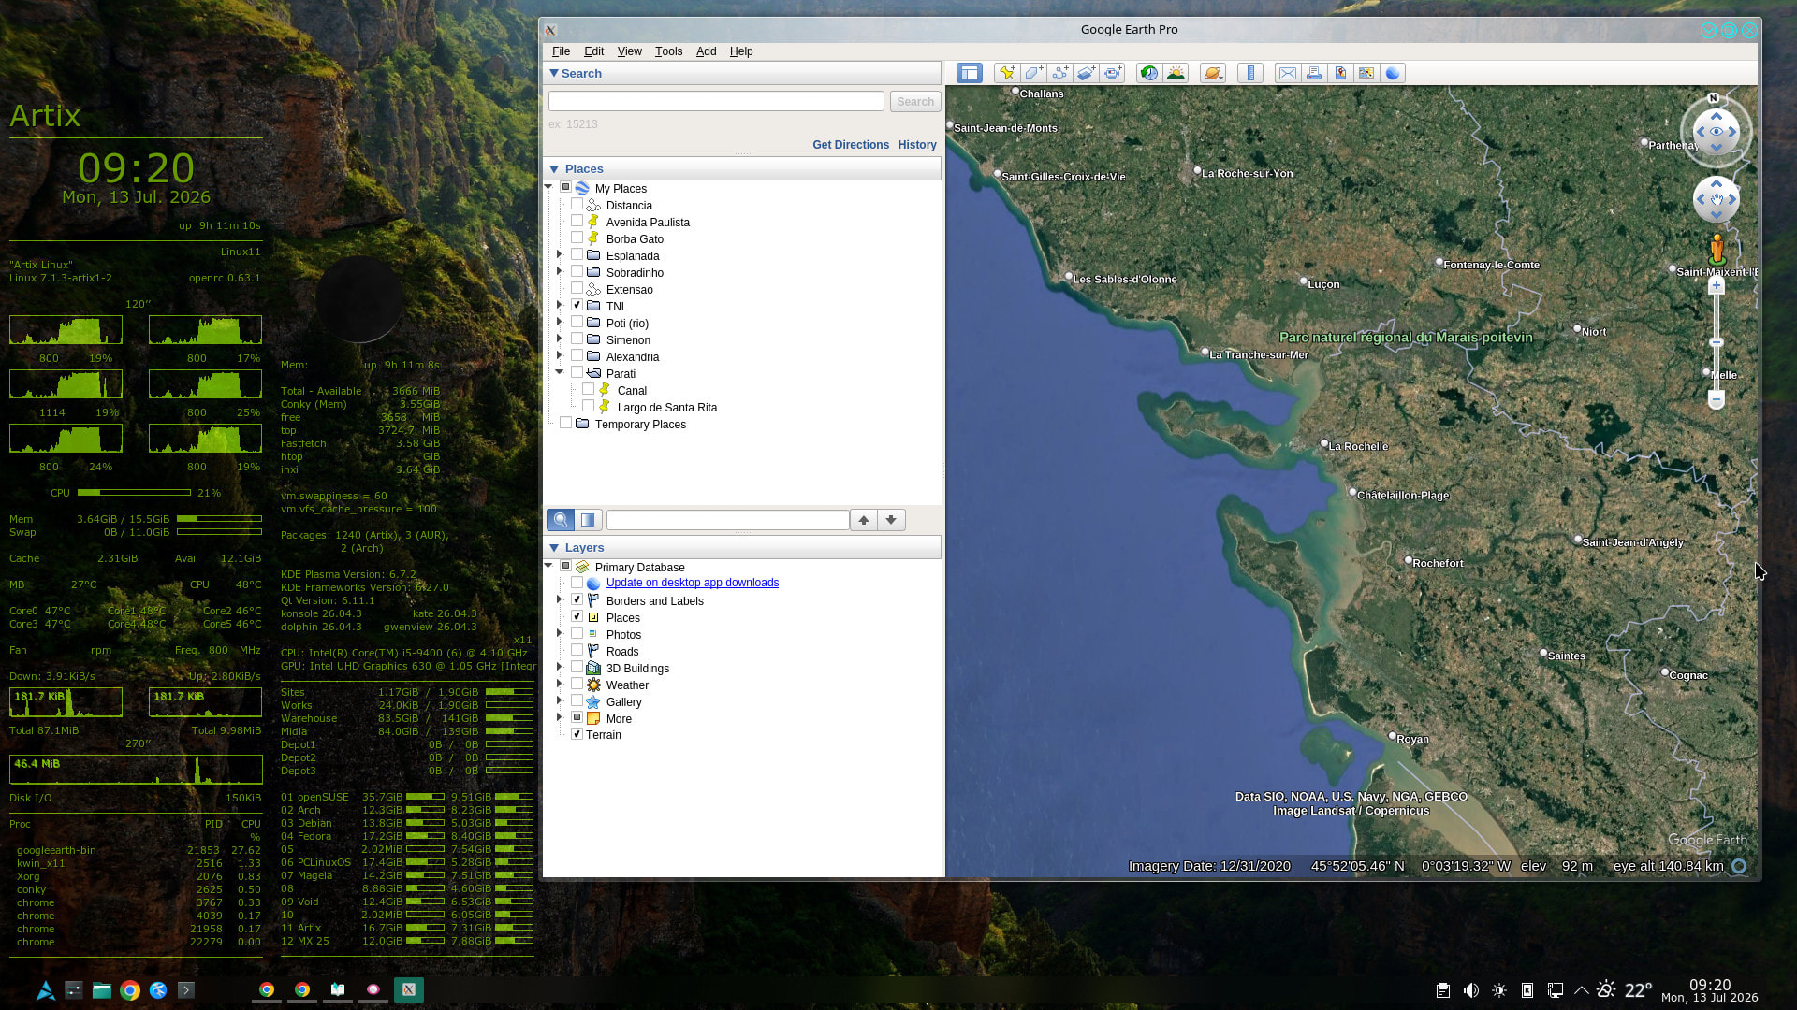Show historical imagery clock tool
This screenshot has width=1797, height=1010.
1149,73
